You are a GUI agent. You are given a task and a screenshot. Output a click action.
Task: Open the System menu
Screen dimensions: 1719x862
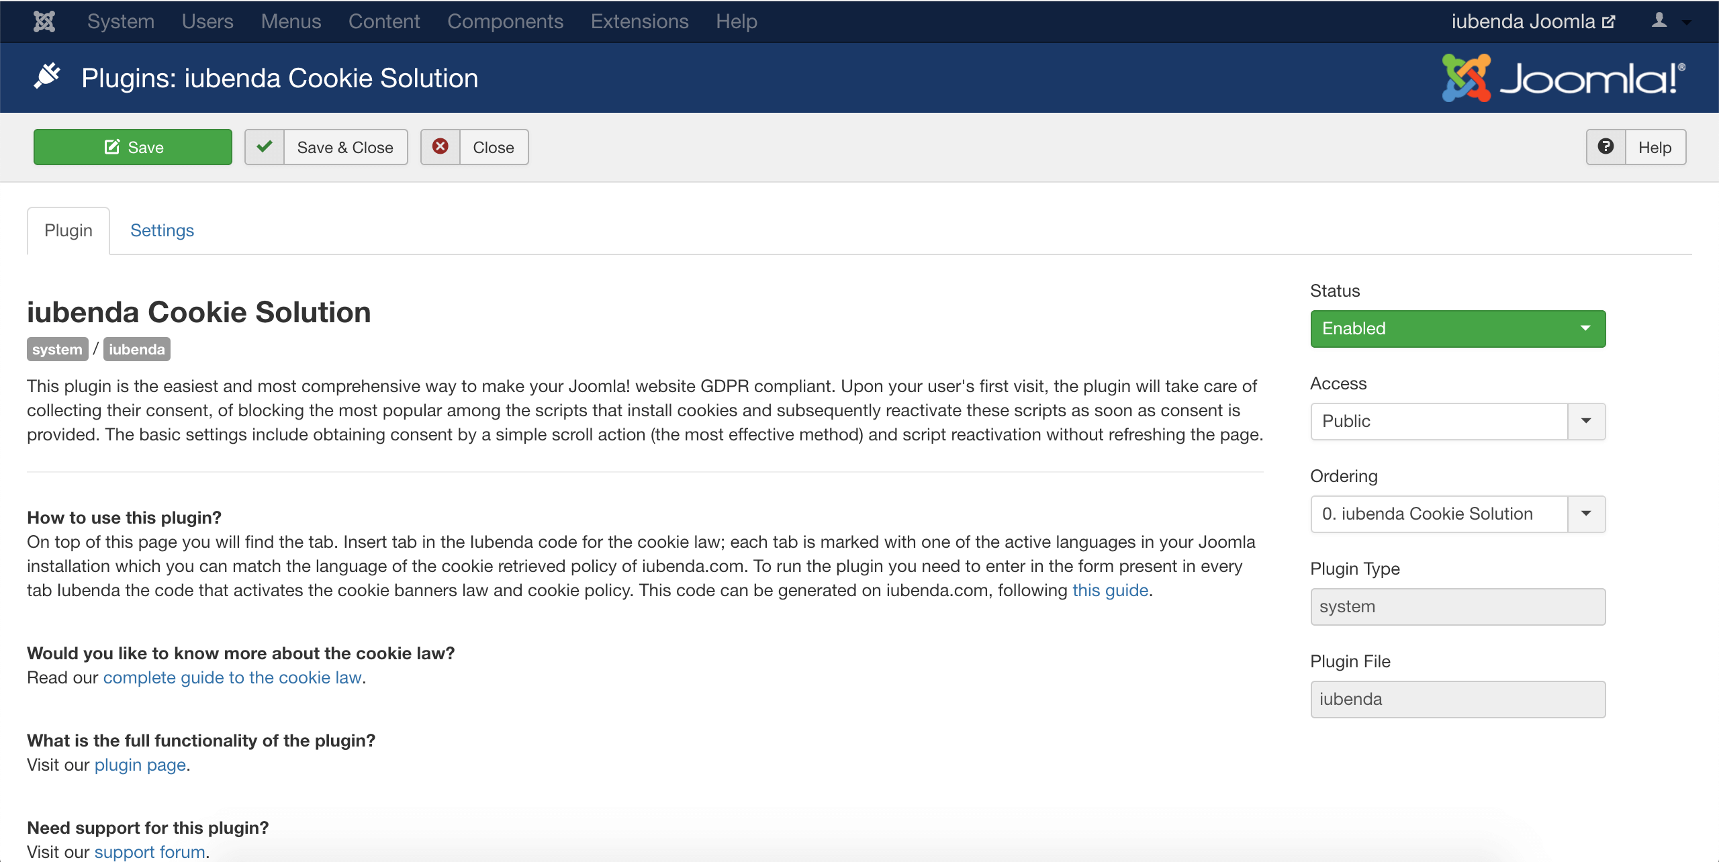[120, 21]
